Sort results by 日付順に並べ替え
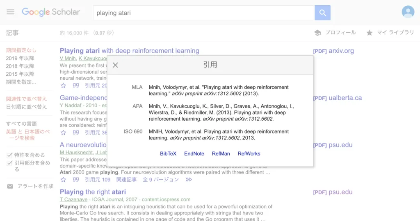 26,107
